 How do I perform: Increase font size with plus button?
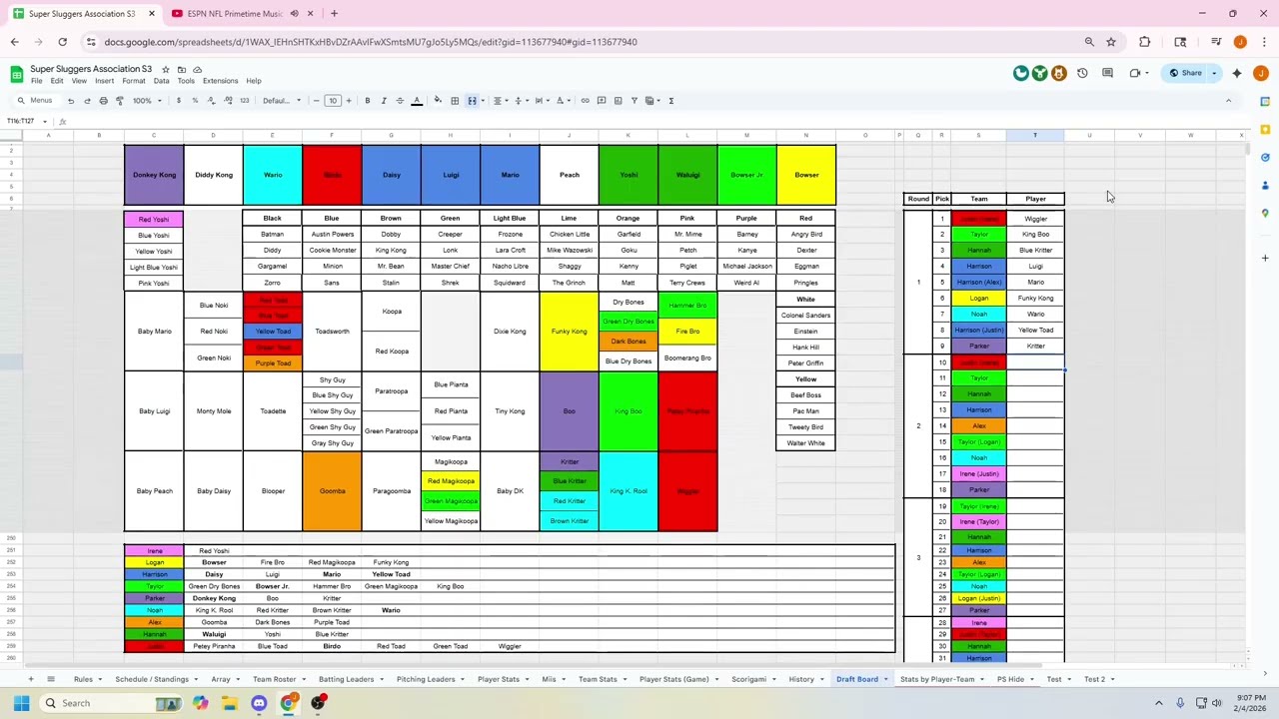click(x=349, y=101)
